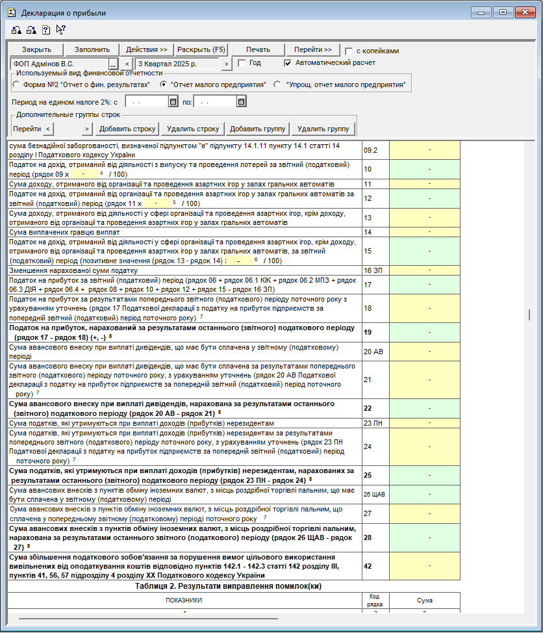Viewport: 543px width, 633px height.
Task: Go to next period after 3 Квартал 2025
Action: click(x=226, y=64)
